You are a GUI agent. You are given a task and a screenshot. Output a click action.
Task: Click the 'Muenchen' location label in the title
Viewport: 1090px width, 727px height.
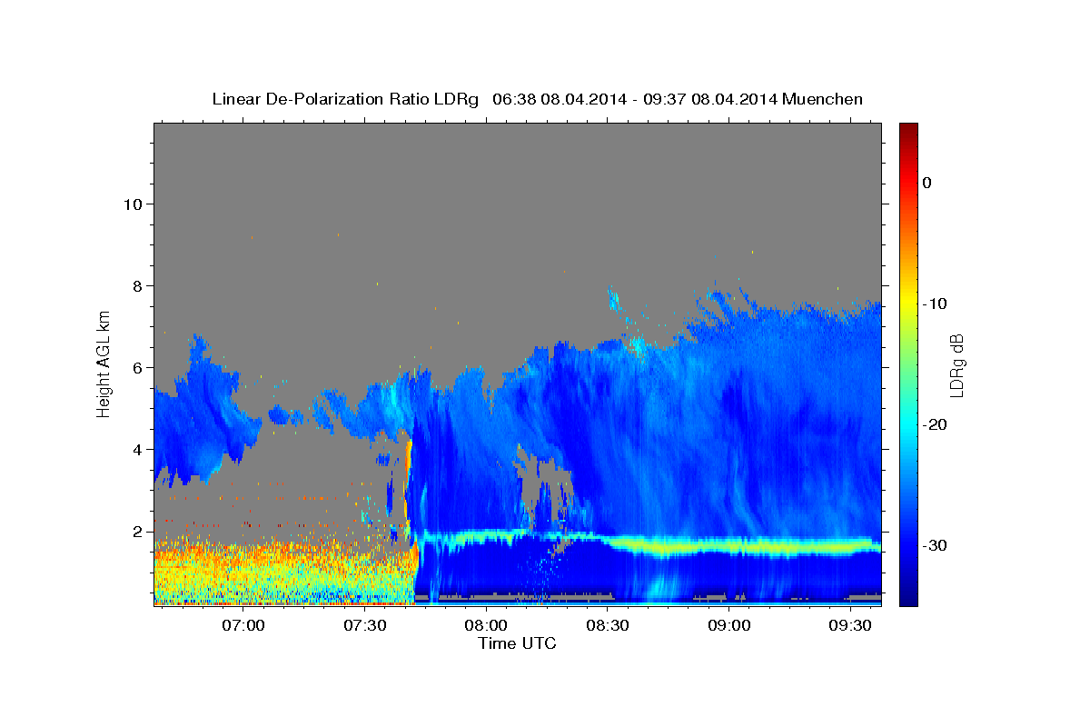(x=824, y=99)
